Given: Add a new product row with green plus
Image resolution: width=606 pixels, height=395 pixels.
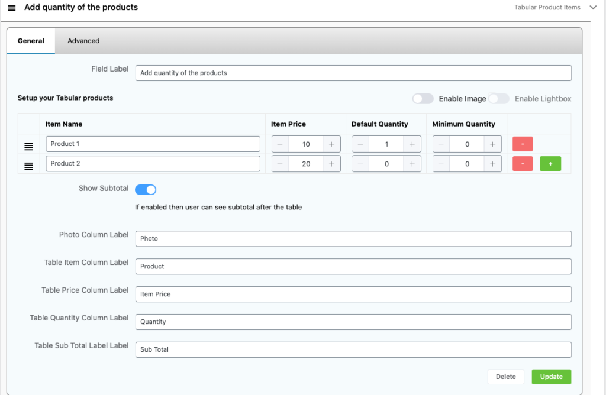Looking at the screenshot, I should 550,164.
